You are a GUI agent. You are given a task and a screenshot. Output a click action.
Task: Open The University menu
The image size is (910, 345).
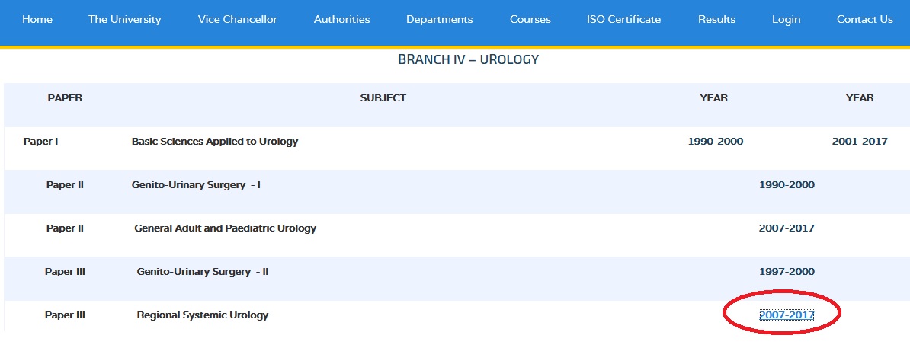click(x=125, y=19)
